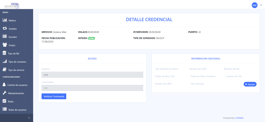Click the Mantenimiento wrench icon
Image resolution: width=265 pixels, height=122 pixels.
[4, 93]
